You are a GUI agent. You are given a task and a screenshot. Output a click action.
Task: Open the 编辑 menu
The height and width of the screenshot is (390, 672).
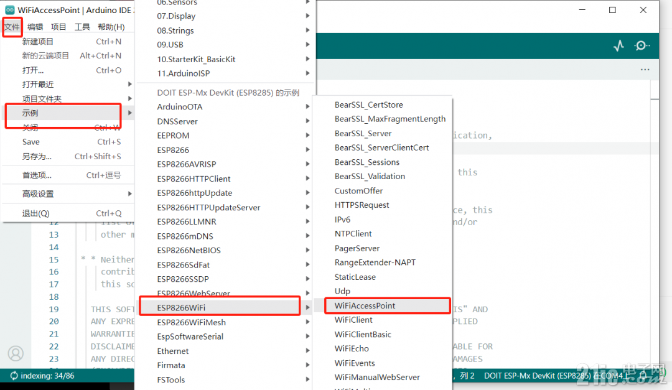[x=35, y=27]
